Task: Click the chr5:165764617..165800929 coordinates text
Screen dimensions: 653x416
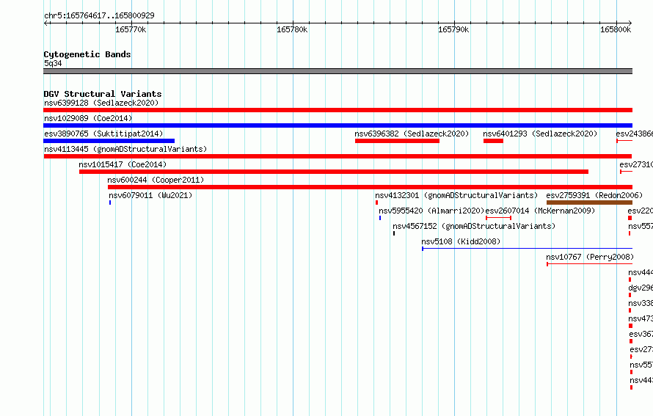Action: pyautogui.click(x=99, y=15)
